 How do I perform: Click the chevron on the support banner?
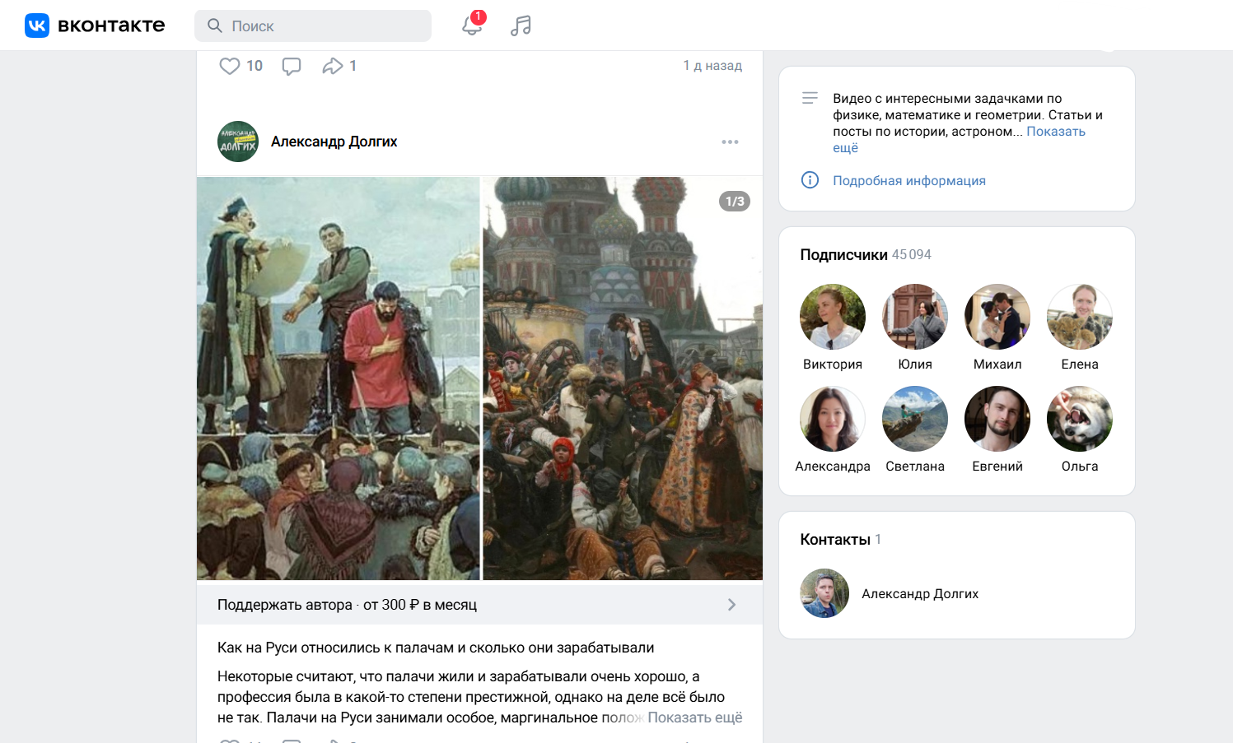click(731, 605)
